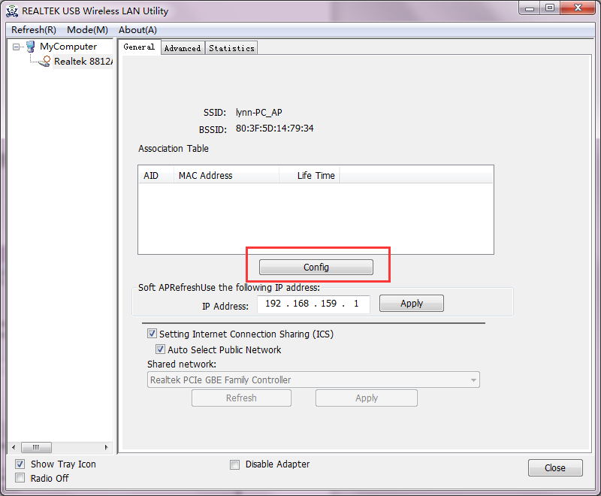
Task: Check the Disable Adapter option
Action: pos(235,464)
